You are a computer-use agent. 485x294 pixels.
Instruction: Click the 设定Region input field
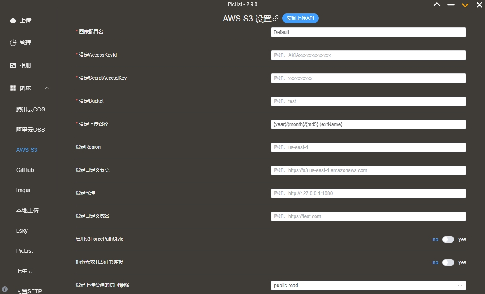pos(368,147)
